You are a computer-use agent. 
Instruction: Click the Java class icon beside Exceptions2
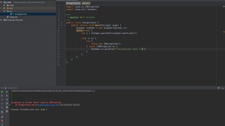pos(11,14)
